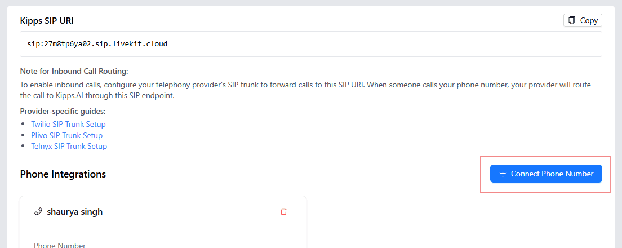The image size is (622, 248).
Task: Click the sip:27m8tp6ya02 URI text box
Action: click(310, 44)
